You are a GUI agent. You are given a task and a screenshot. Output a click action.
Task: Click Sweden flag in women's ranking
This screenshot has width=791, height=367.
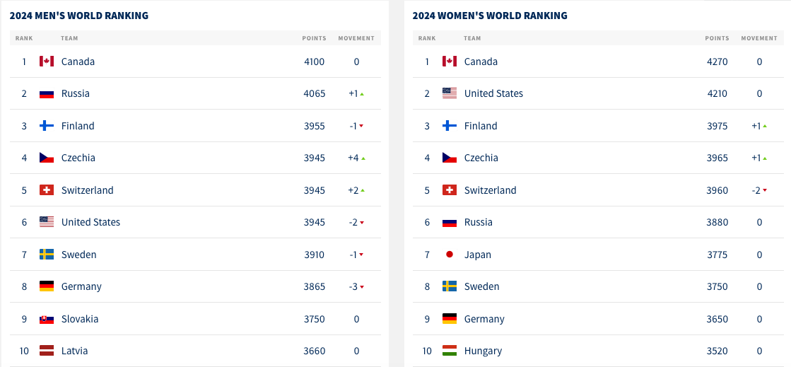(450, 286)
